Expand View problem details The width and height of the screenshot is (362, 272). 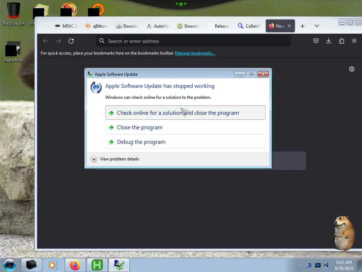tap(115, 159)
